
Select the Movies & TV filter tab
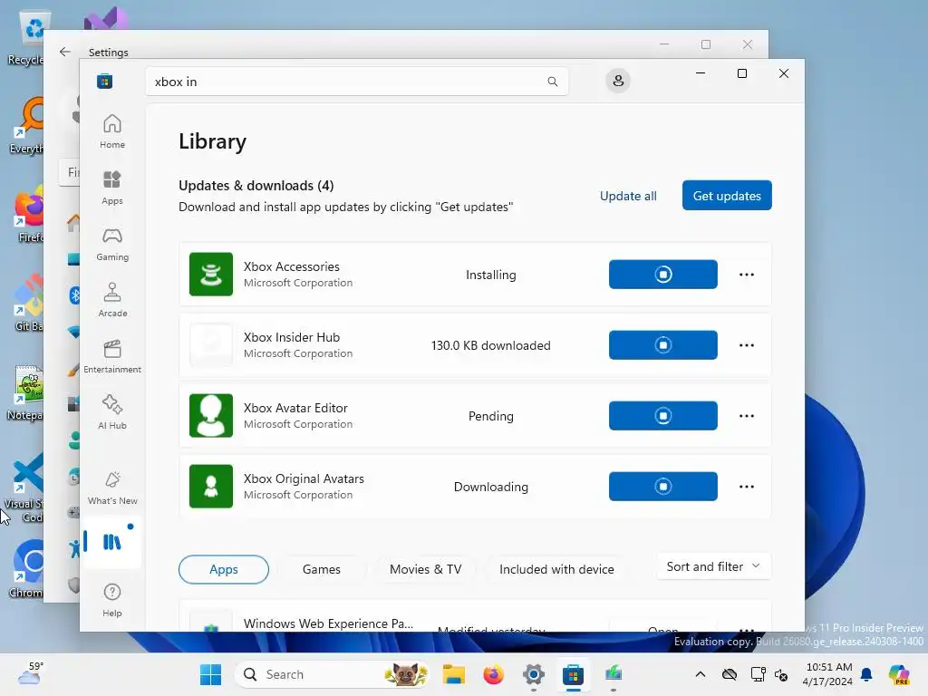426,569
